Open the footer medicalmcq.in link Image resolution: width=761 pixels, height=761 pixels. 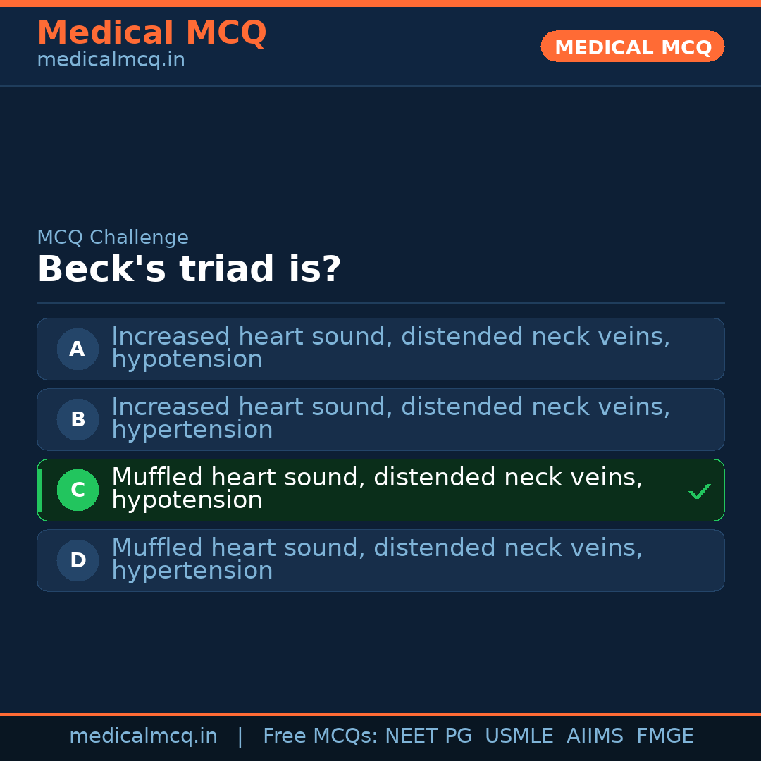coord(143,736)
